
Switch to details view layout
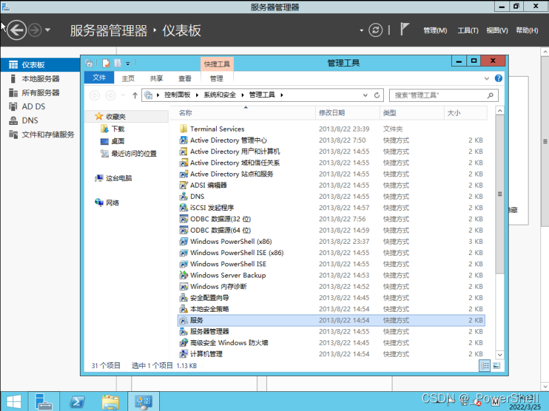pyautogui.click(x=486, y=365)
